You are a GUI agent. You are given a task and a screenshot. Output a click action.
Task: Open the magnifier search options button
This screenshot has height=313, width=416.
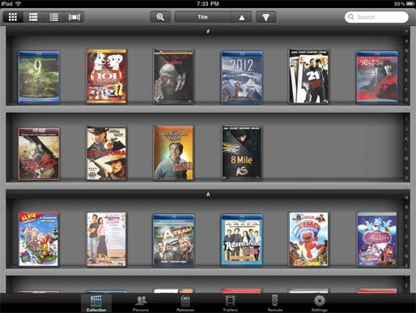pos(160,17)
